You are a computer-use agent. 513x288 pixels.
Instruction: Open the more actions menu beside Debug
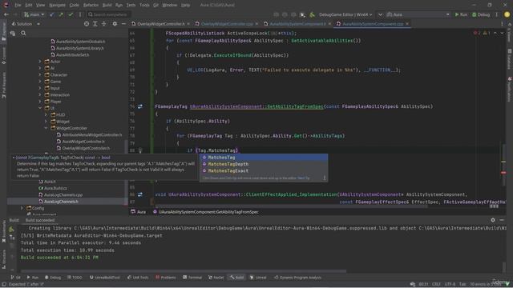pyautogui.click(x=497, y=14)
